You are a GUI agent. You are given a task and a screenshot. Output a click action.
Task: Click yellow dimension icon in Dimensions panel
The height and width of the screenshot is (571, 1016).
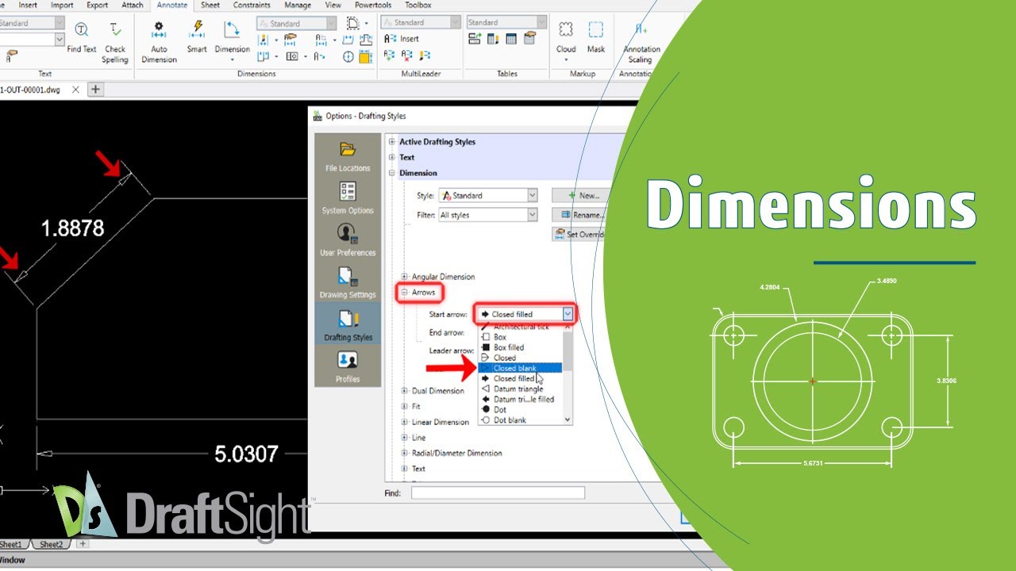(365, 56)
